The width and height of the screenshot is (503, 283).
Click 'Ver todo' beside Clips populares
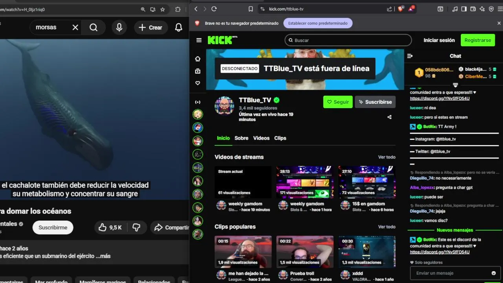point(387,227)
